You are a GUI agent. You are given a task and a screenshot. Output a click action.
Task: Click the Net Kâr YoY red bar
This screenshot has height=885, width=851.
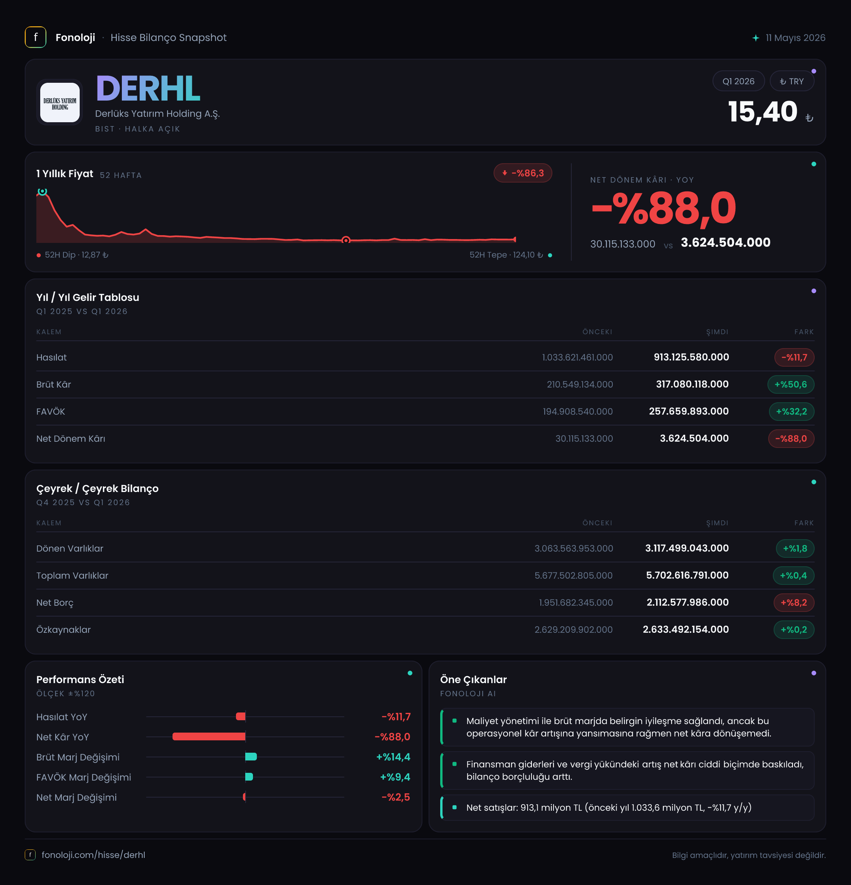[x=209, y=736]
